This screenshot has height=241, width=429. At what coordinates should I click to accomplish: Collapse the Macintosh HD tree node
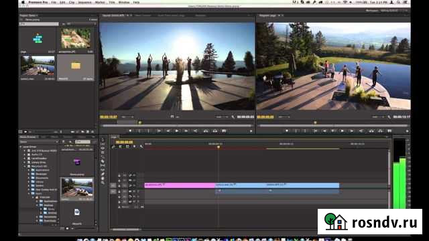coord(25,166)
